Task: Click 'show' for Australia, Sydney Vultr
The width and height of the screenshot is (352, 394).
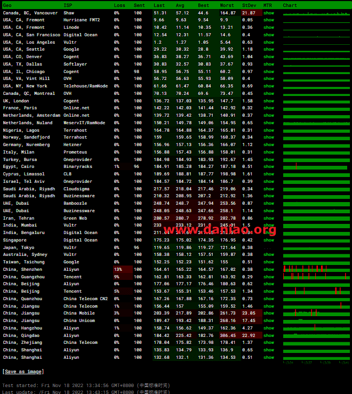Action: pos(268,254)
